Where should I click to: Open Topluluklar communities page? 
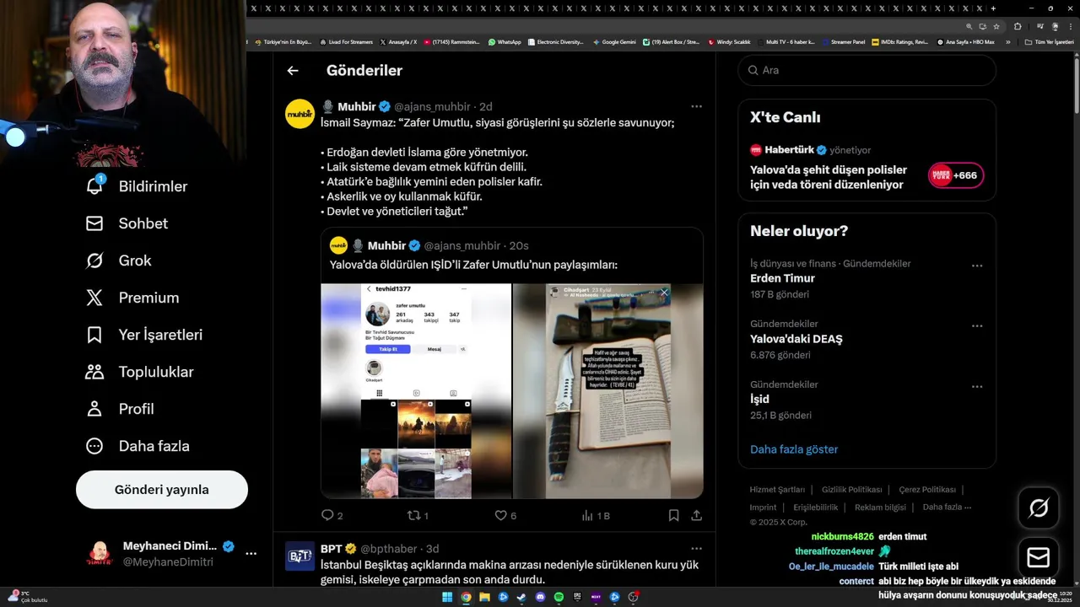[x=139, y=372]
